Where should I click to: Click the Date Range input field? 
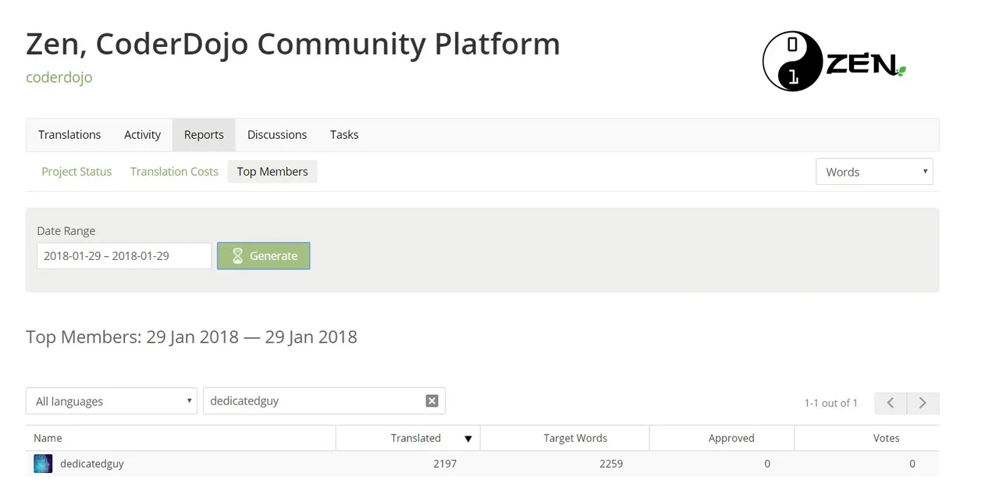pyautogui.click(x=124, y=256)
